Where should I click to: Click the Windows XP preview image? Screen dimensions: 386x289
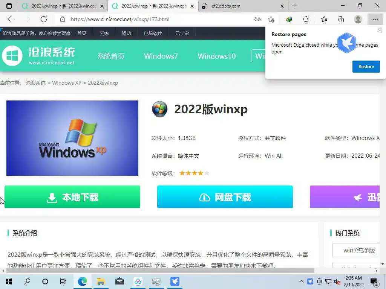click(x=72, y=138)
